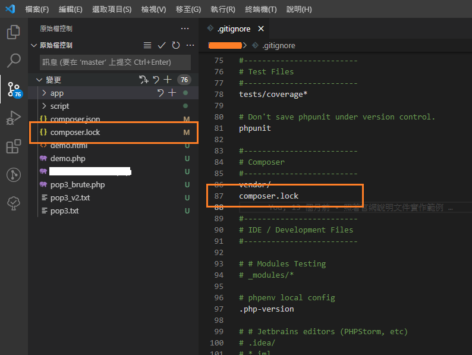Open pop3_v2.txt in changes list
The width and height of the screenshot is (472, 355).
tap(70, 198)
